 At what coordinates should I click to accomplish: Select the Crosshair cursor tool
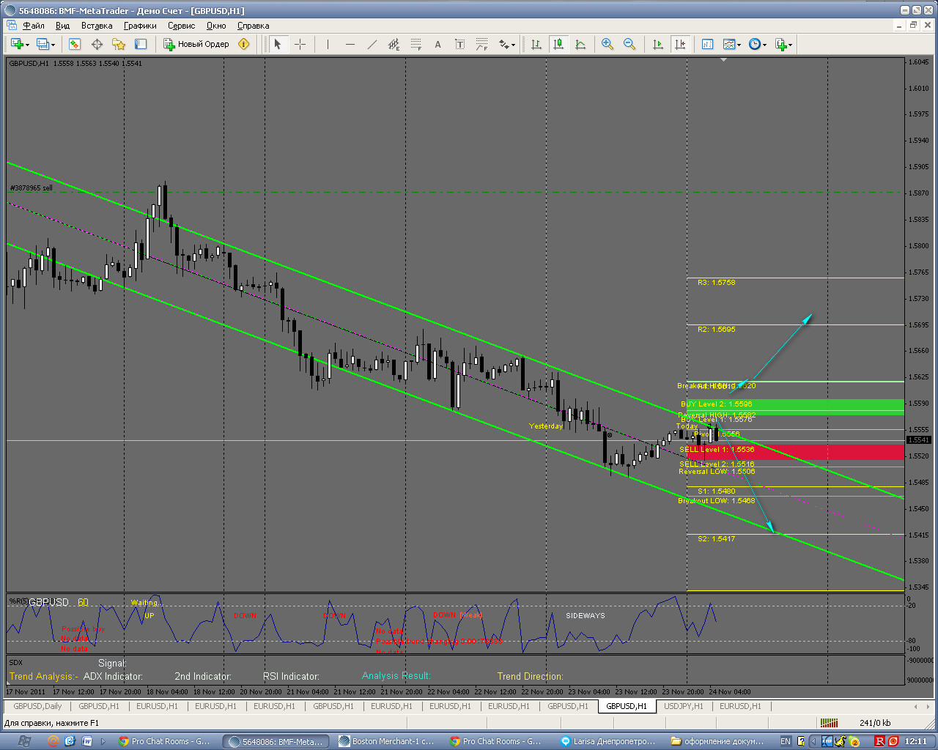(300, 44)
